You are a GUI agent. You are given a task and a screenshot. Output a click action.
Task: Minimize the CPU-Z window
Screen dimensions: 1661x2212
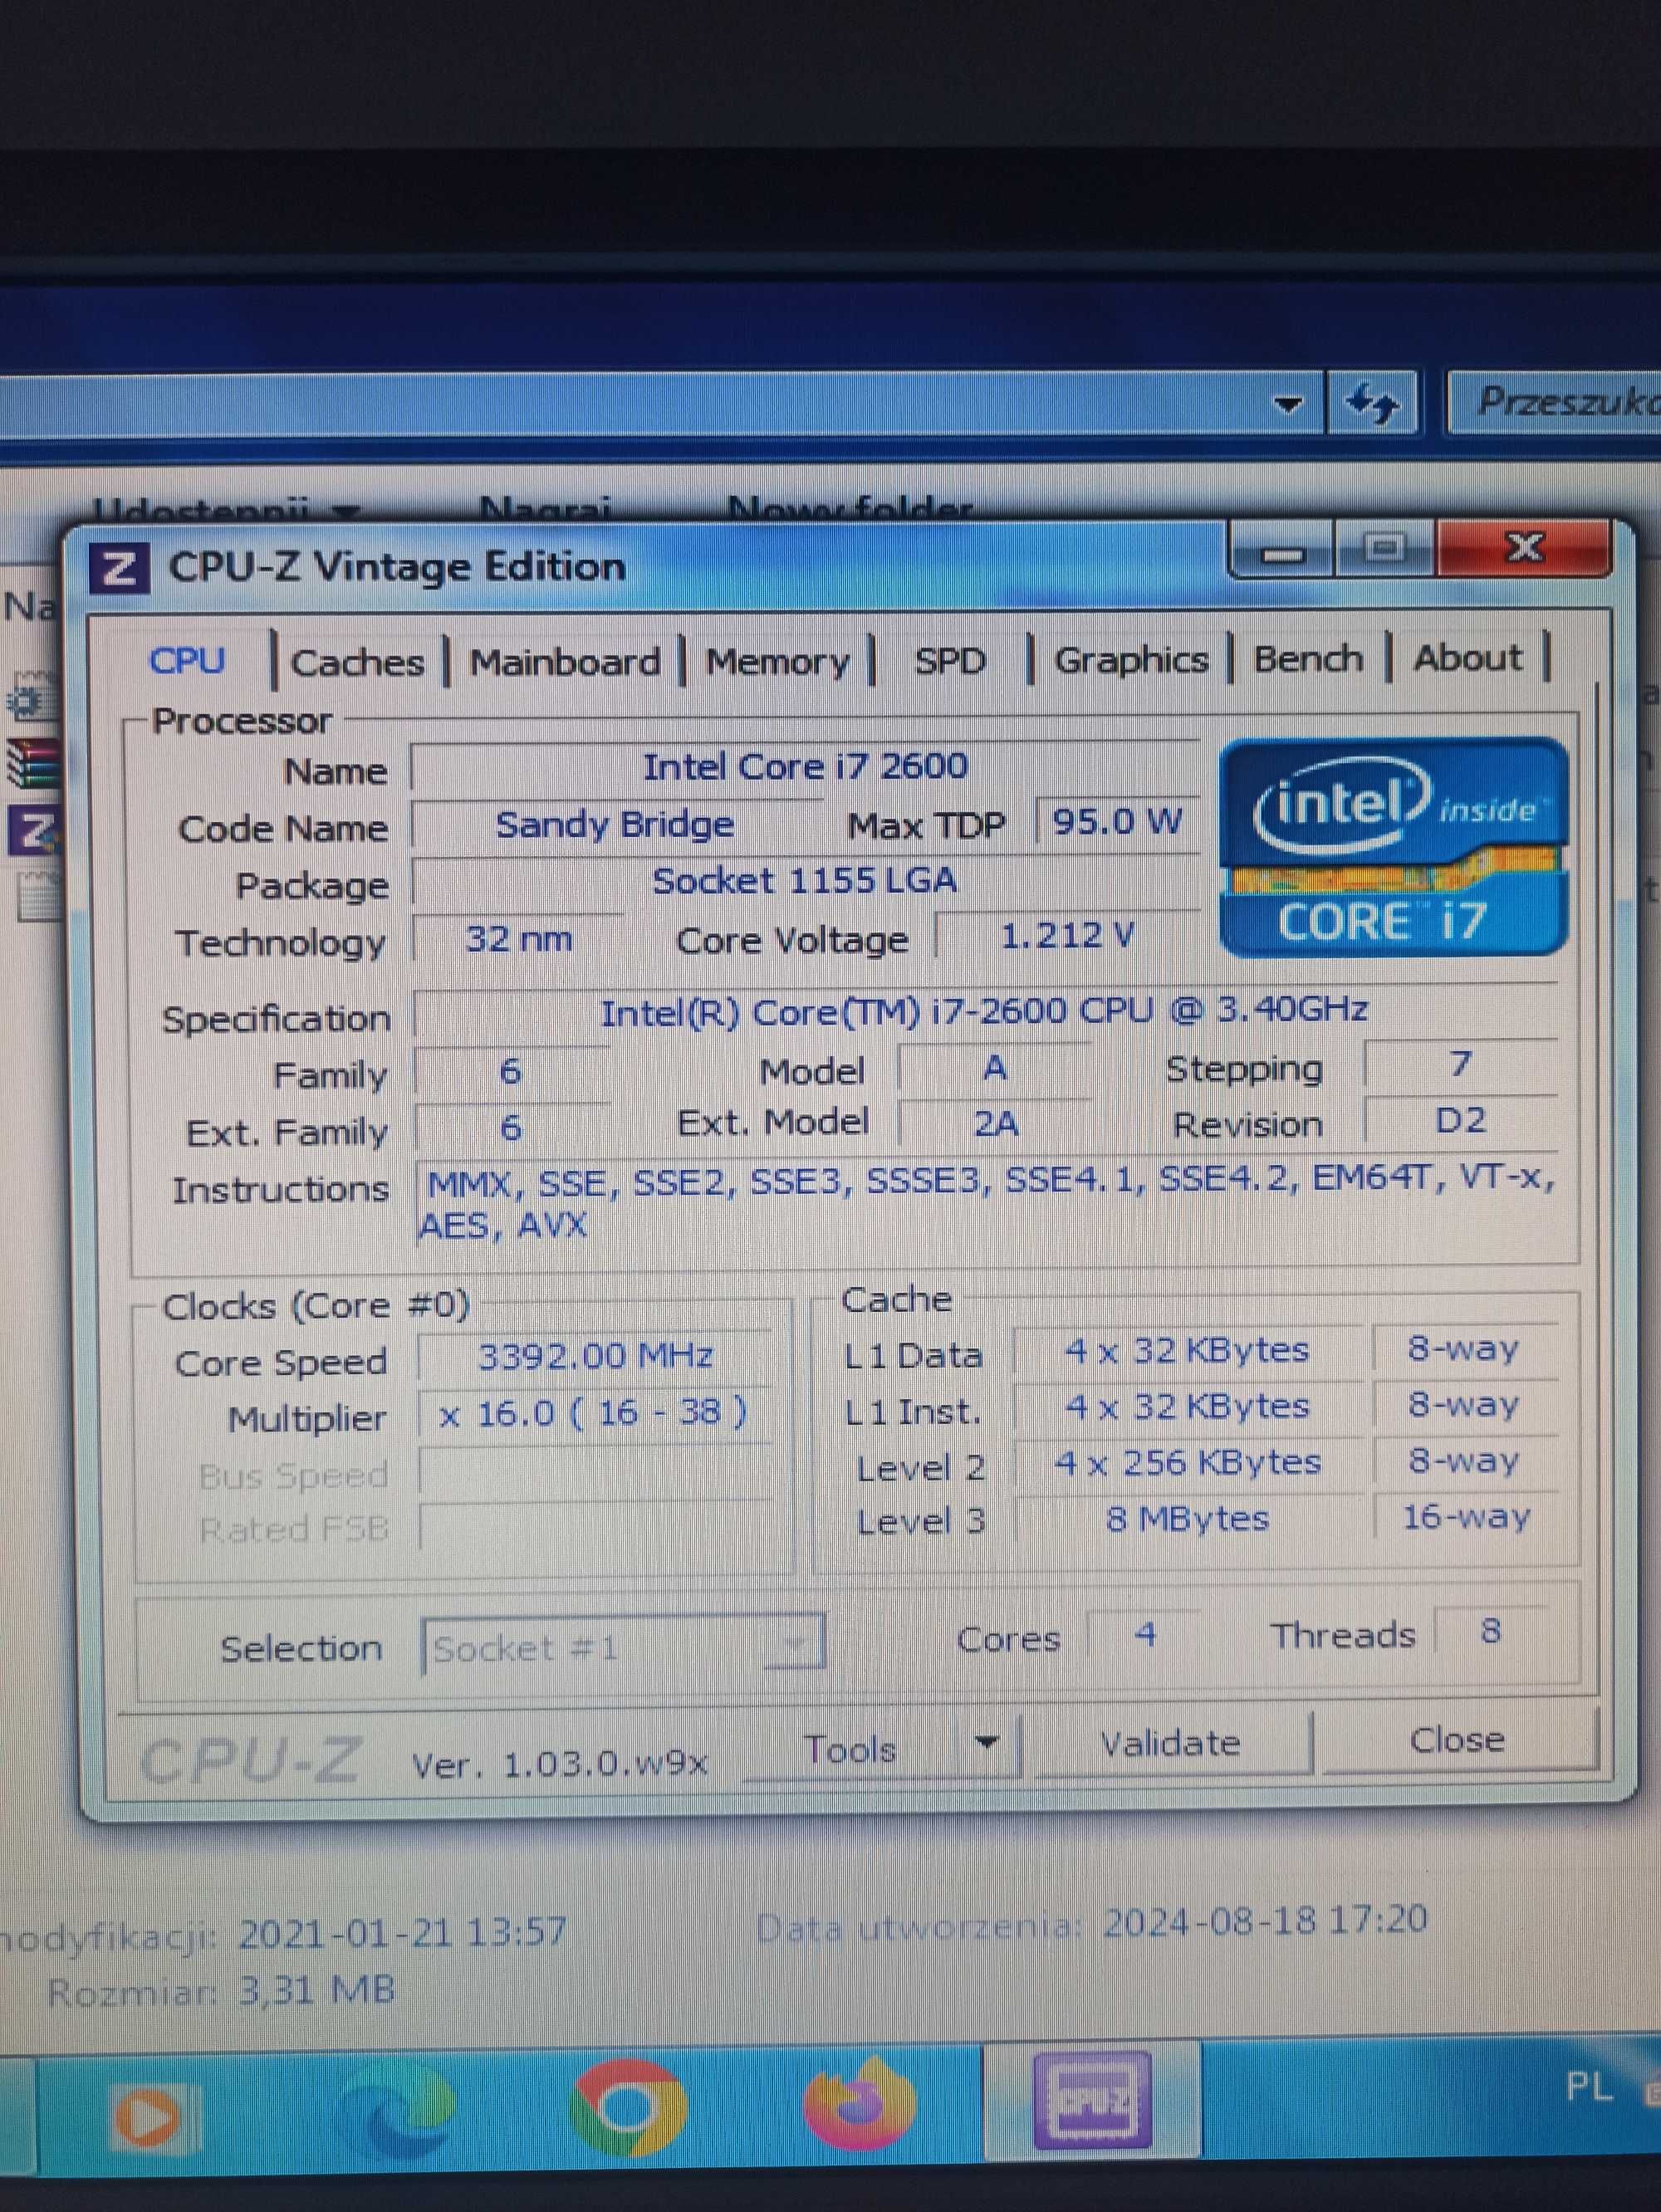point(1283,551)
